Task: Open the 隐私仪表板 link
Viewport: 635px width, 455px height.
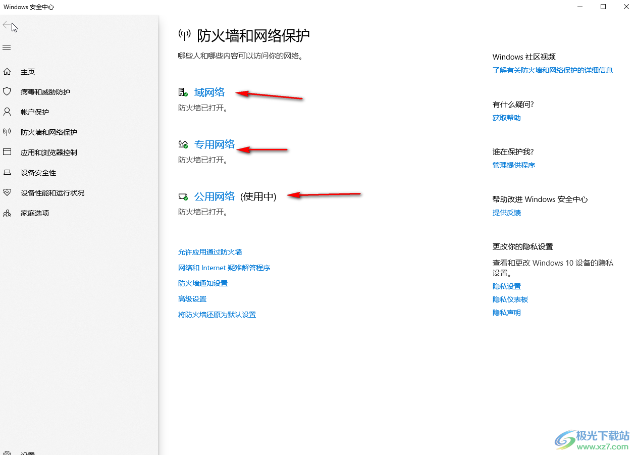Action: [x=510, y=299]
